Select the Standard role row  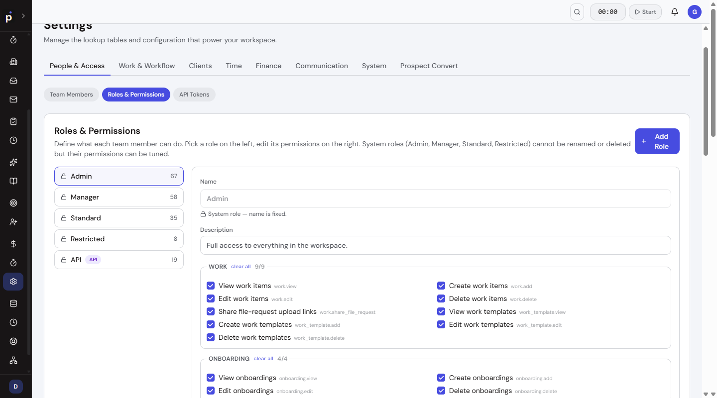click(119, 218)
